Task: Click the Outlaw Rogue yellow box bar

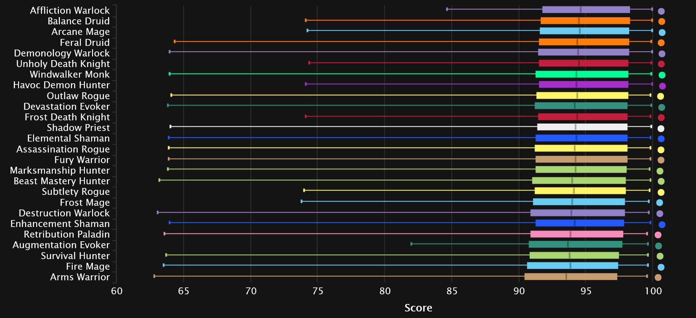Action: [x=582, y=95]
